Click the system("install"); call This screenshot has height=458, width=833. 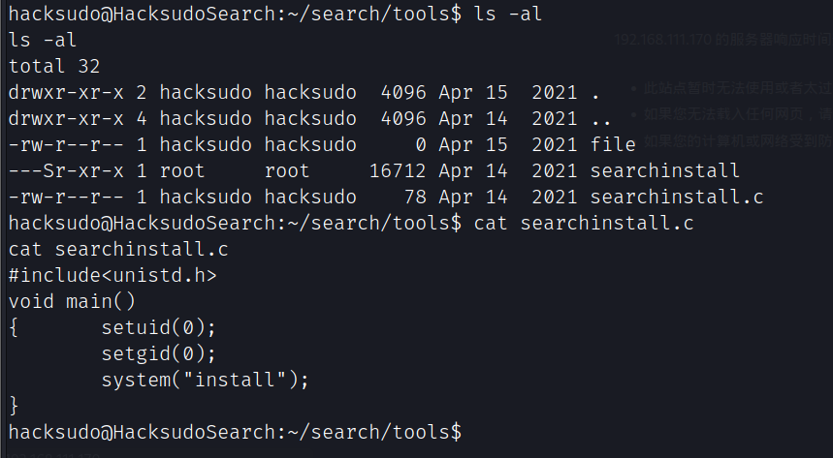tap(205, 380)
